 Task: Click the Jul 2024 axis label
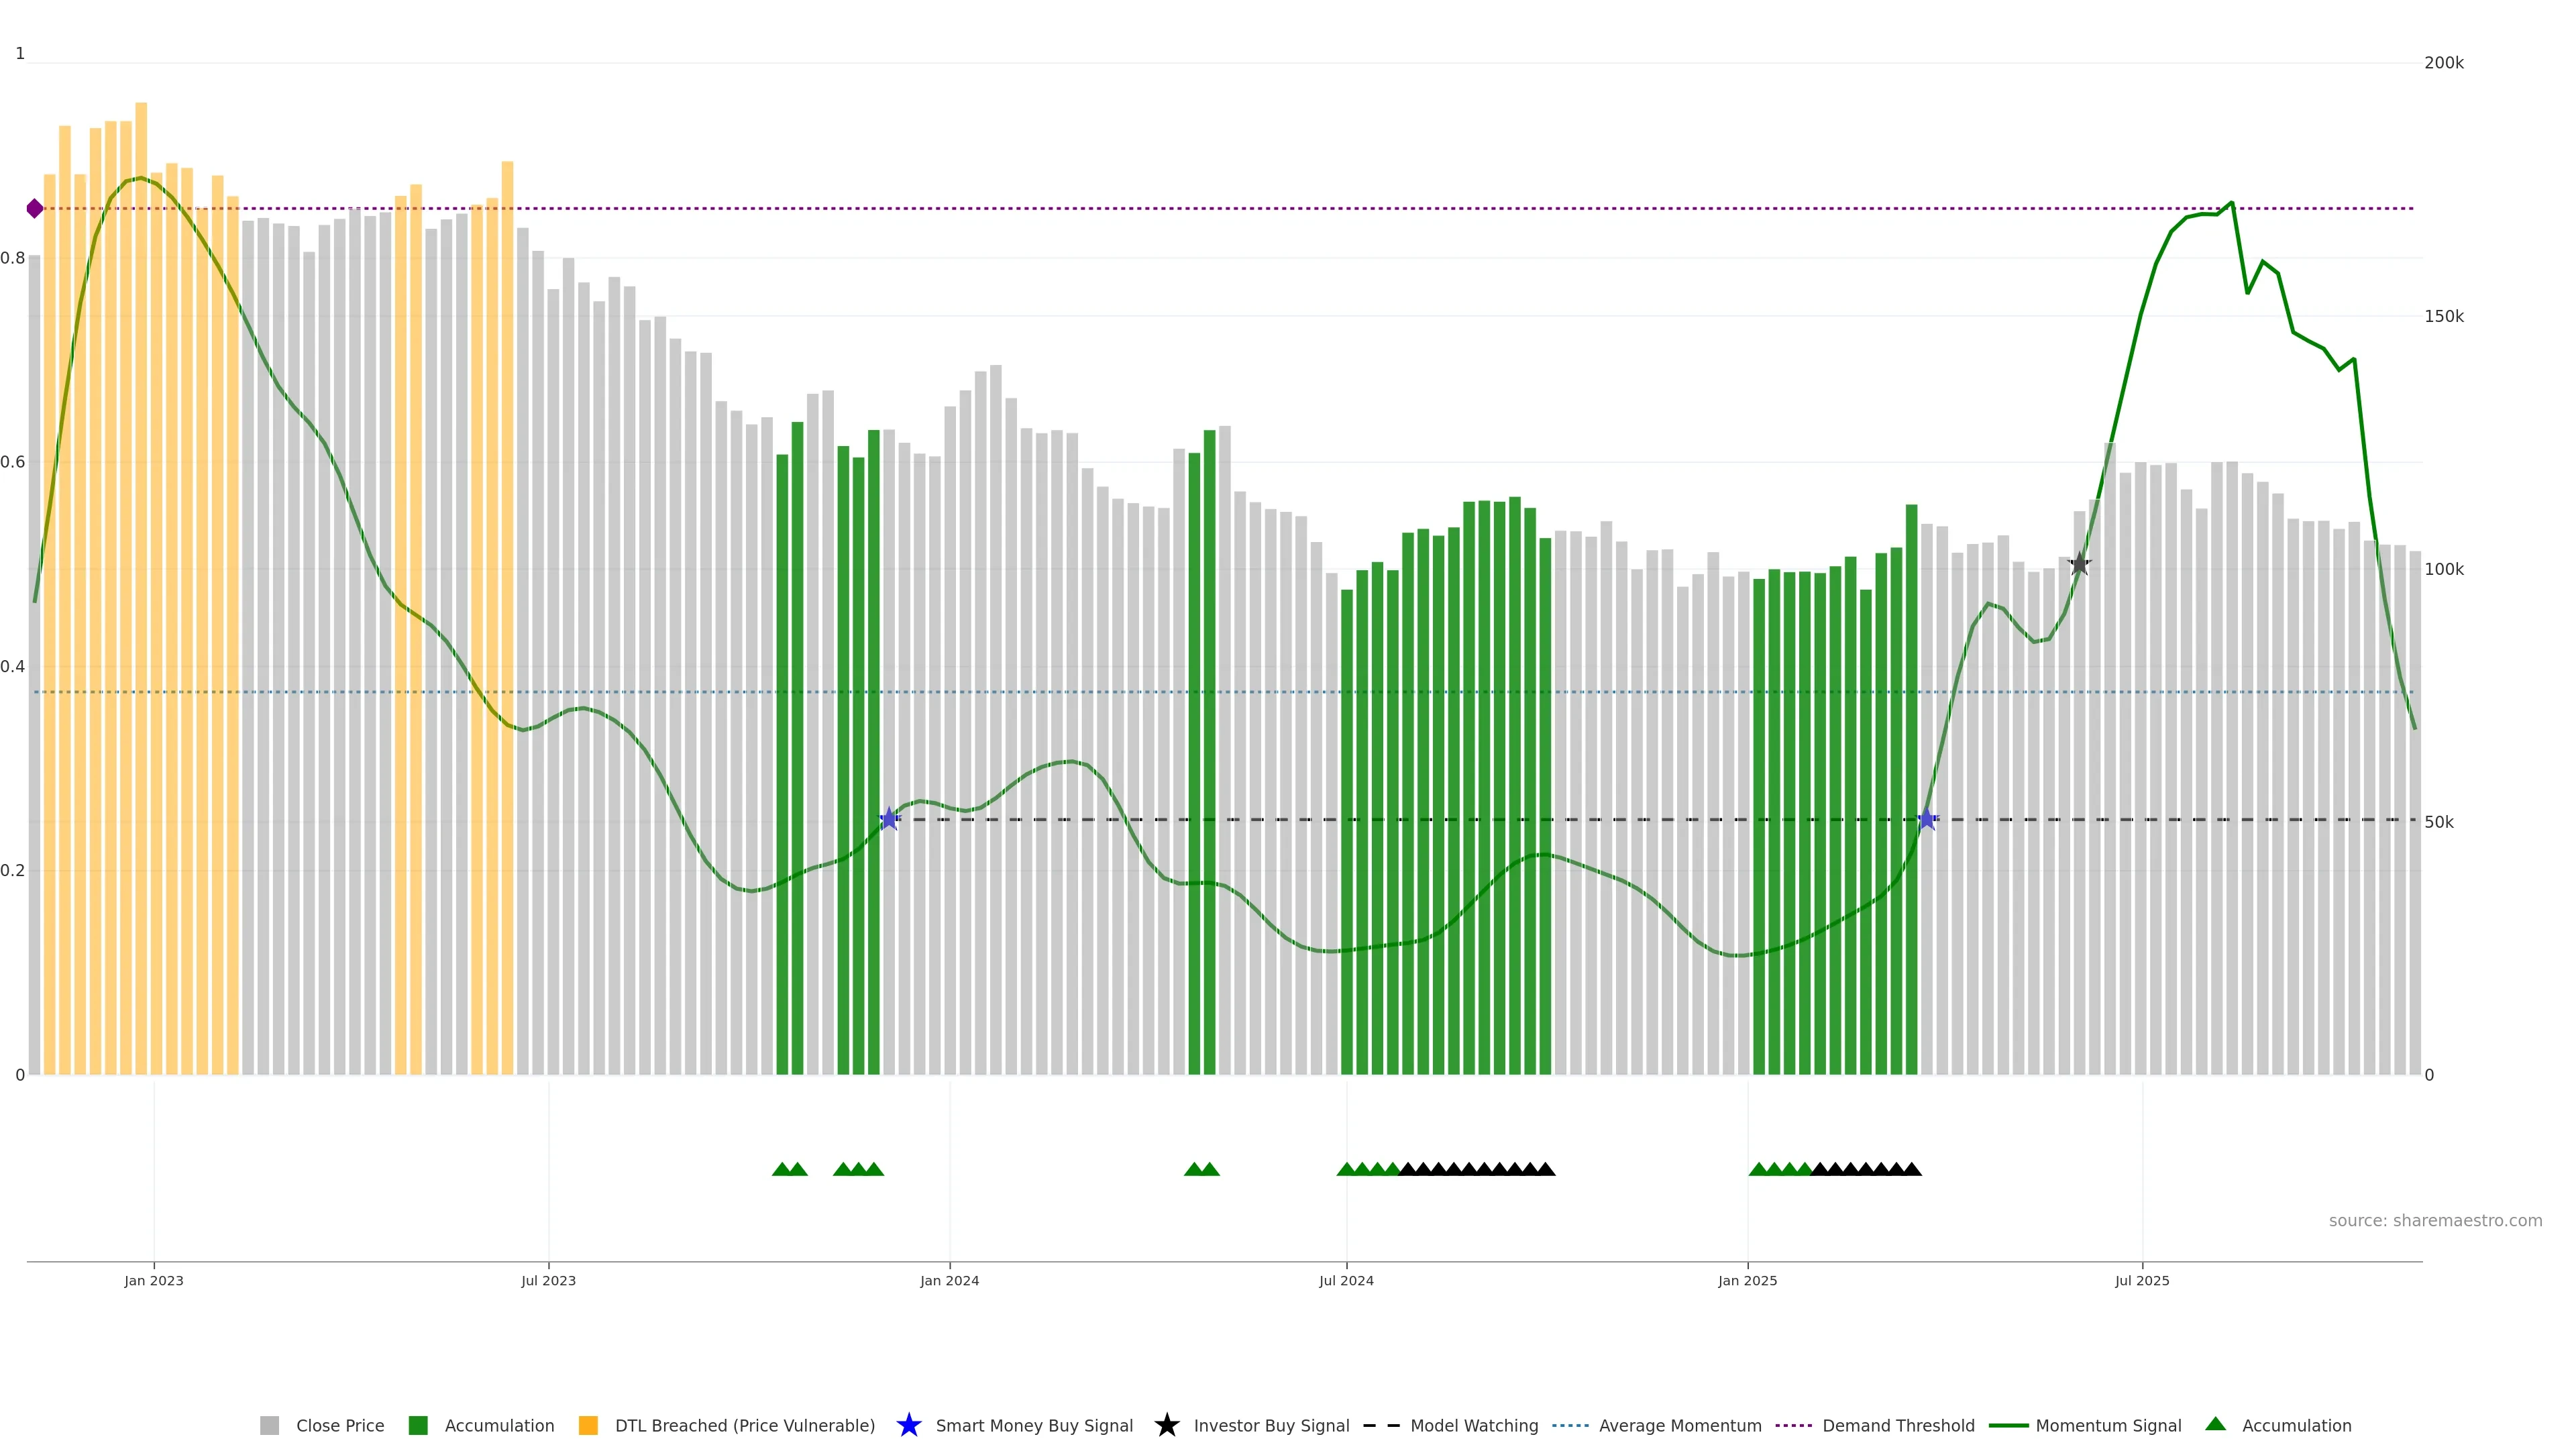click(1346, 1280)
